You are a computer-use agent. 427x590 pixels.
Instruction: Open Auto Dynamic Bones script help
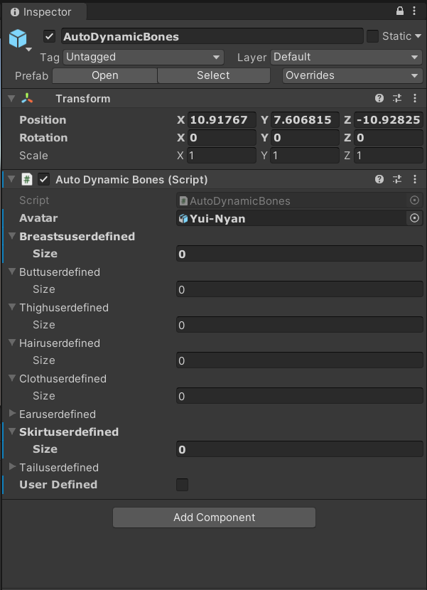[379, 180]
